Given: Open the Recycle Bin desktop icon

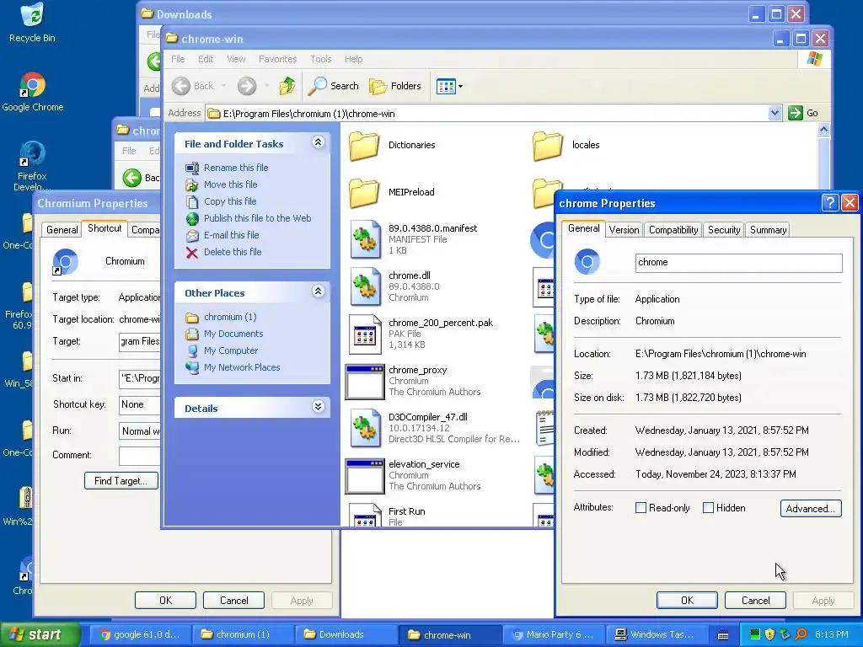Looking at the screenshot, I should tap(32, 23).
